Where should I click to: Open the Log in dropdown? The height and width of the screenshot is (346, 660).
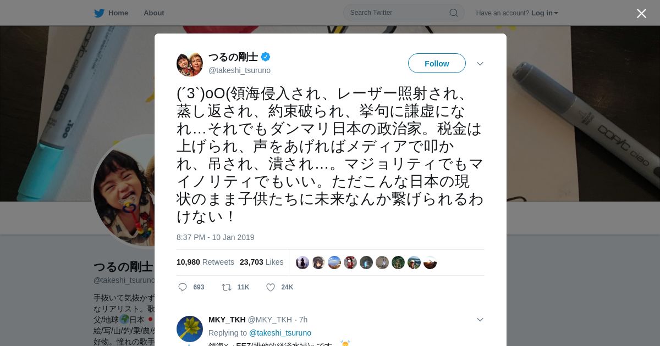click(x=544, y=13)
